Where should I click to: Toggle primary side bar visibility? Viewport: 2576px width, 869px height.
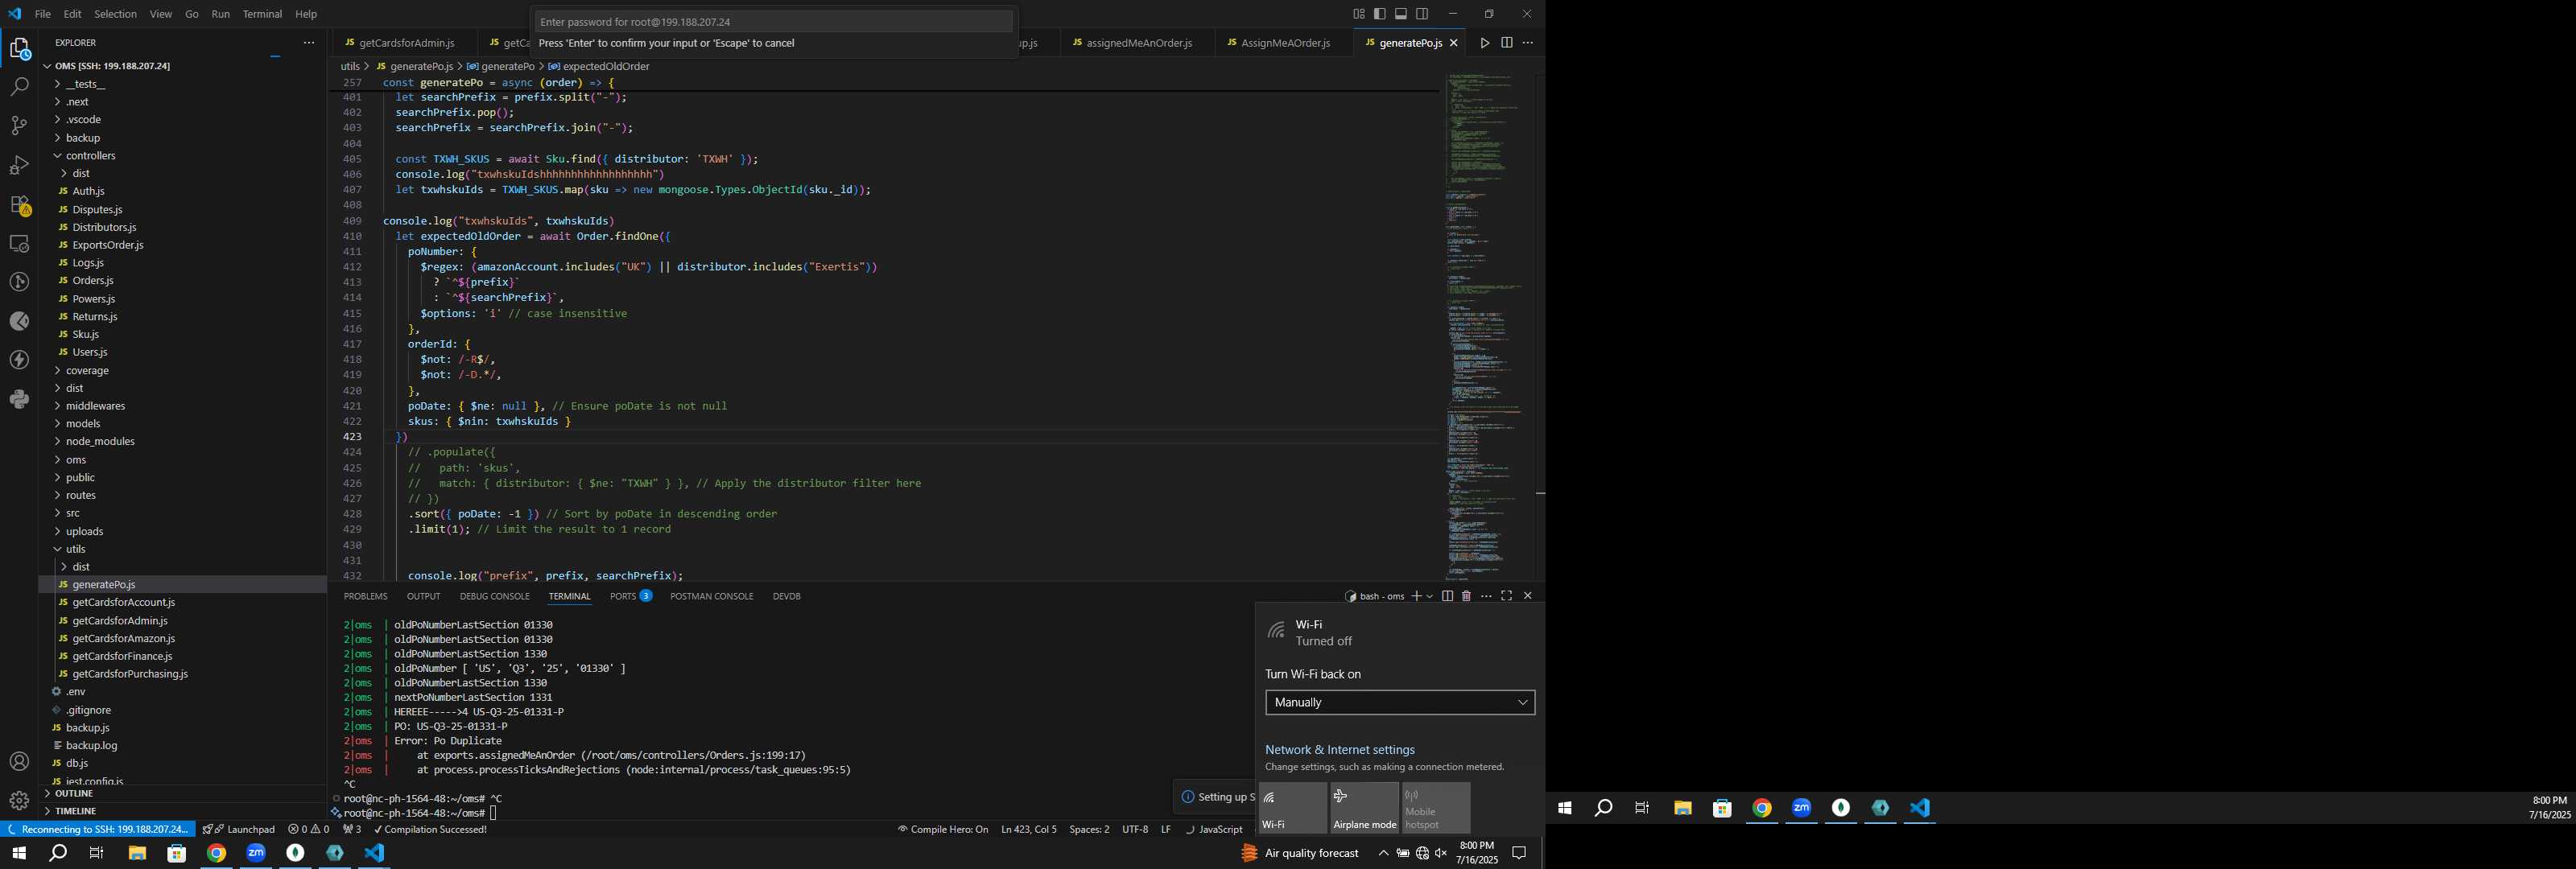pyautogui.click(x=1380, y=14)
